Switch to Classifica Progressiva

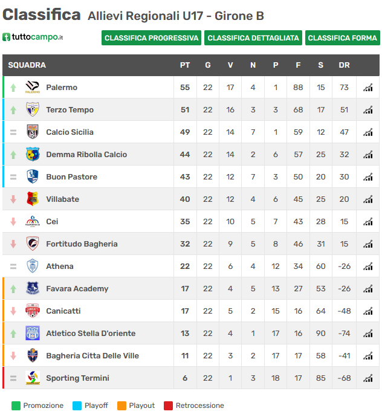tap(151, 38)
